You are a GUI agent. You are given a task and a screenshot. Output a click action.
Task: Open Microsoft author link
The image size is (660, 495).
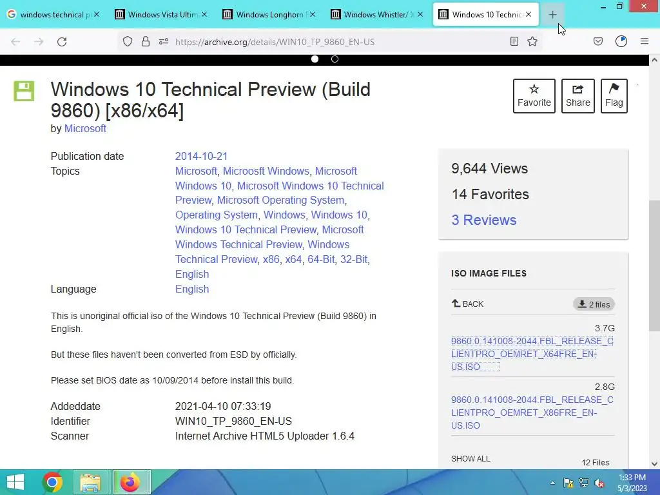click(85, 128)
